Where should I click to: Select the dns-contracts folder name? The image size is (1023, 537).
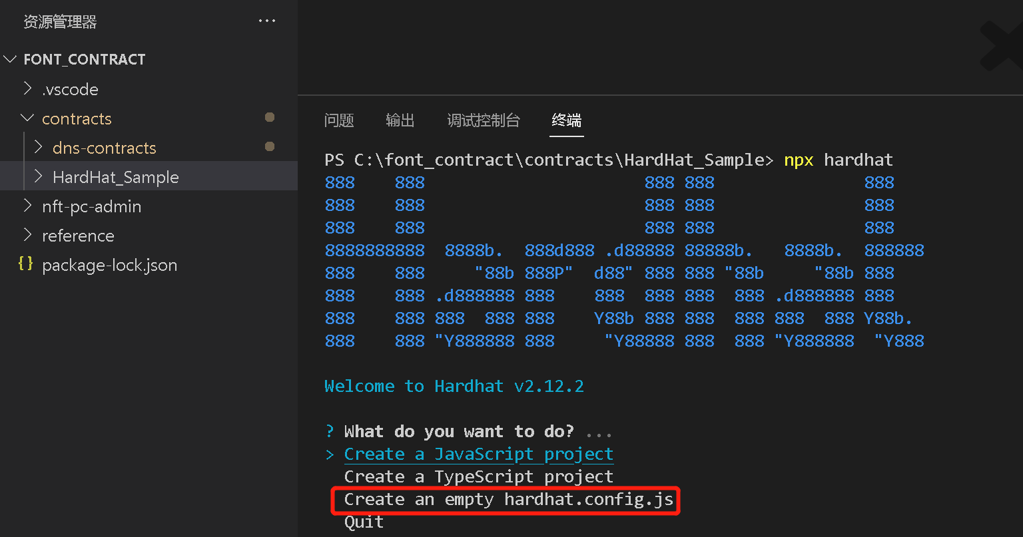click(105, 148)
